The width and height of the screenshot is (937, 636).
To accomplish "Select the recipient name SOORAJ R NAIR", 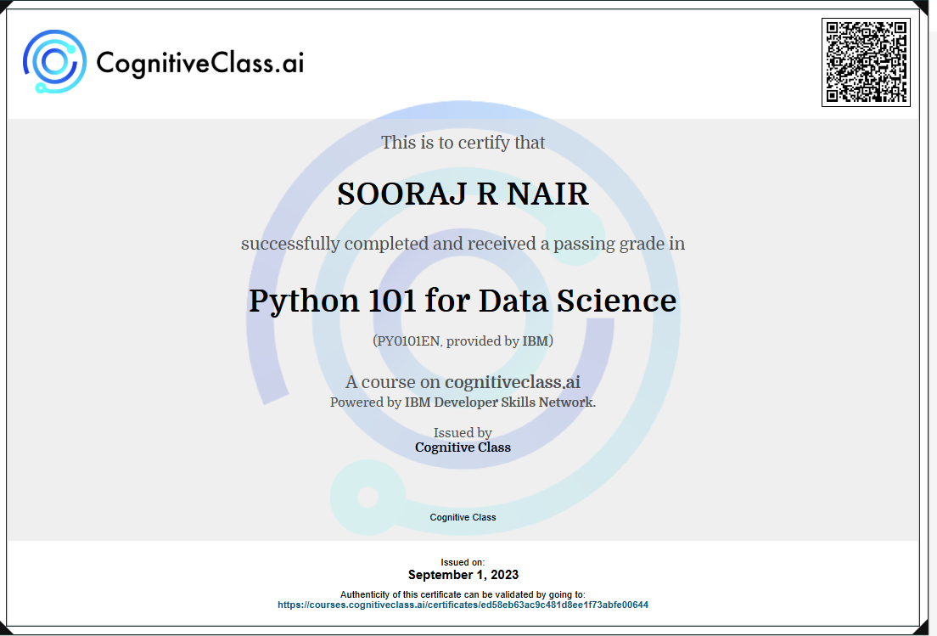I will [x=463, y=194].
